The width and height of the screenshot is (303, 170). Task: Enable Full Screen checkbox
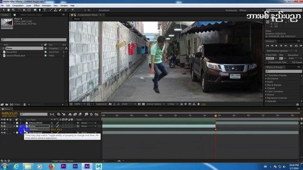290,62
